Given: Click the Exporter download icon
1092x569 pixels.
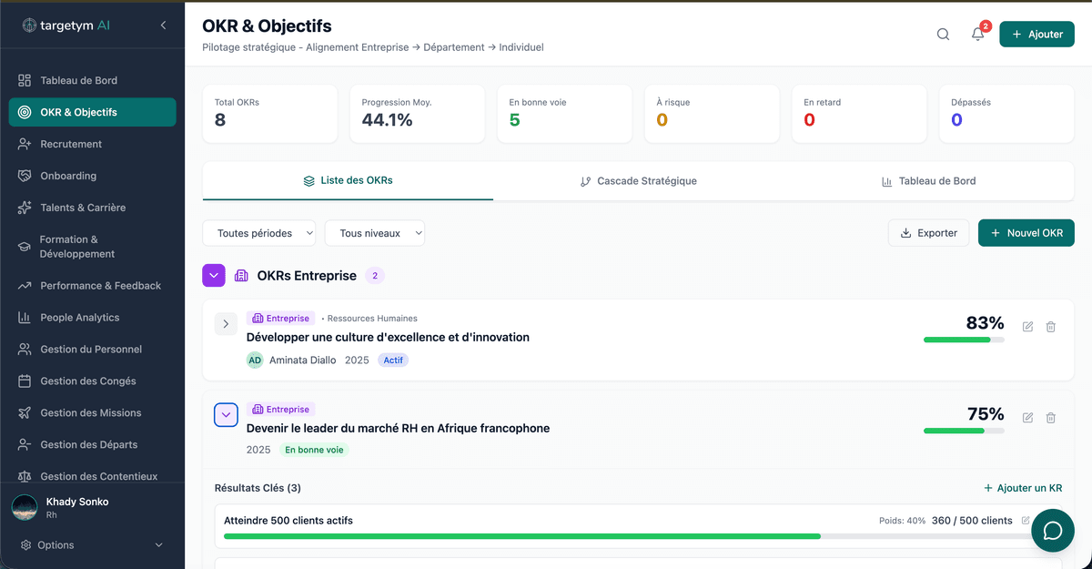Looking at the screenshot, I should (905, 233).
